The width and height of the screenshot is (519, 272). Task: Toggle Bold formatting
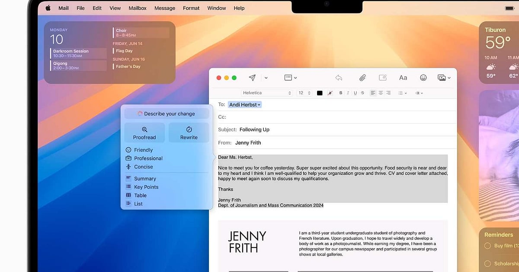[x=341, y=93]
